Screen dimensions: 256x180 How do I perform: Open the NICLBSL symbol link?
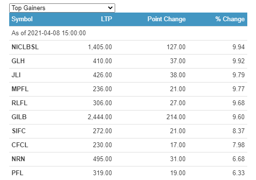pyautogui.click(x=25, y=47)
